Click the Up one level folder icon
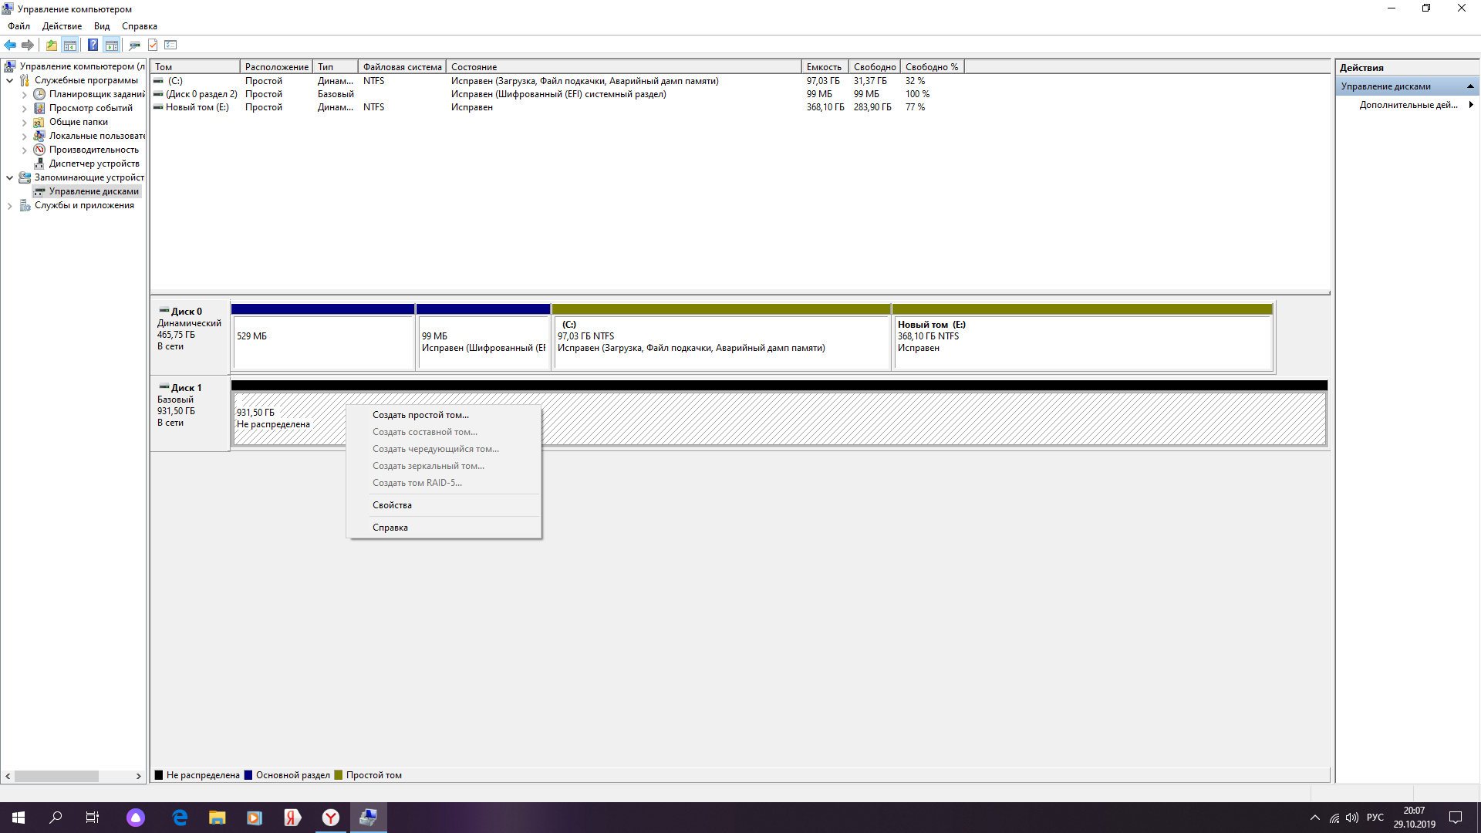This screenshot has height=833, width=1481. 51,45
